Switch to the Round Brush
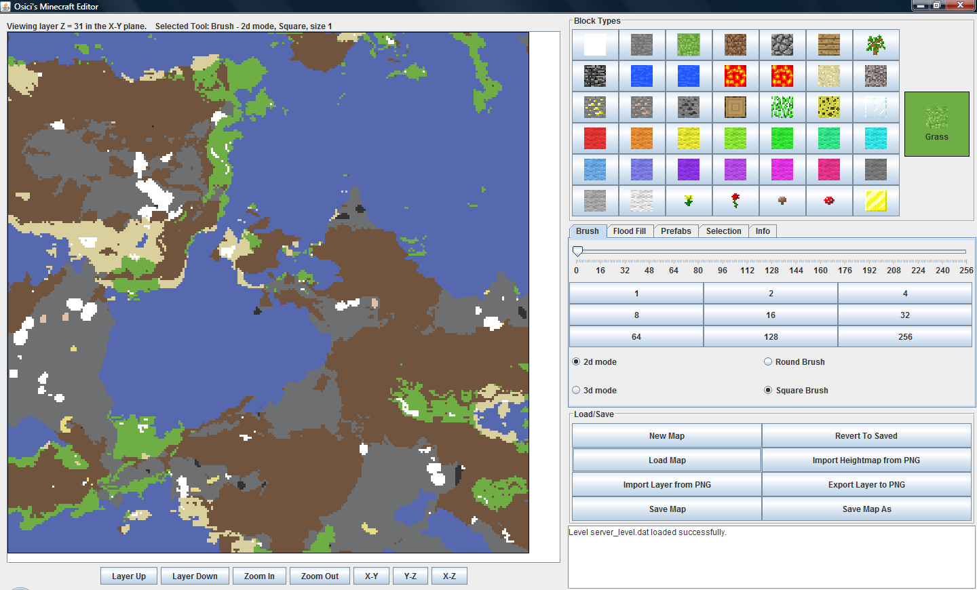Viewport: 977px width, 590px height. point(767,361)
